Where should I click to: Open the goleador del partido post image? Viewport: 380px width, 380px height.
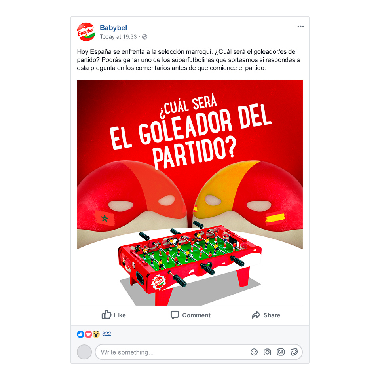click(190, 192)
